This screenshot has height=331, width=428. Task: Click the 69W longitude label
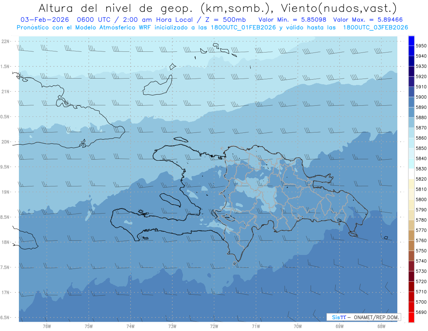click(x=340, y=326)
